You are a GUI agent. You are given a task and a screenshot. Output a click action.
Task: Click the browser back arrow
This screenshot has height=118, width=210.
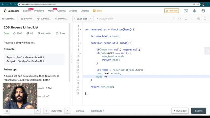(3, 4)
